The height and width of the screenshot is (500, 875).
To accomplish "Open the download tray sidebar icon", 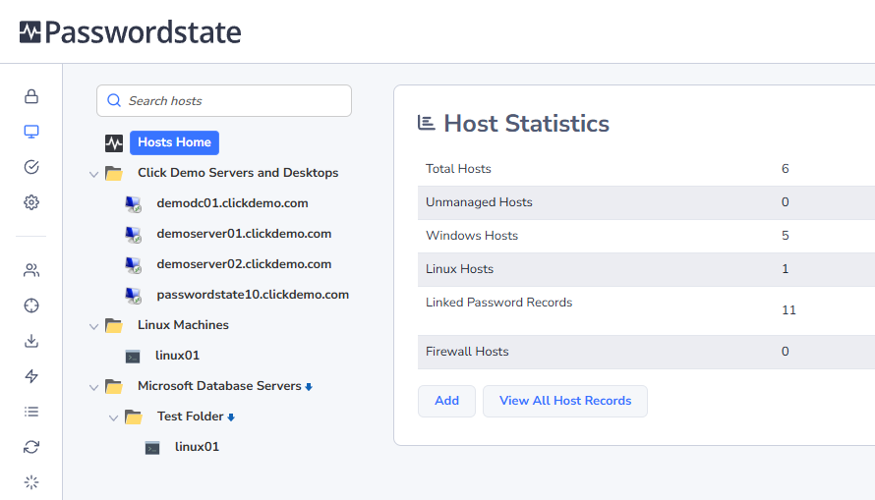I will coord(31,341).
